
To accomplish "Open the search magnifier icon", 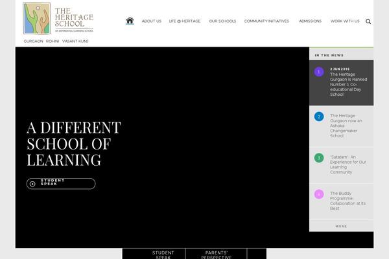I will coord(368,21).
